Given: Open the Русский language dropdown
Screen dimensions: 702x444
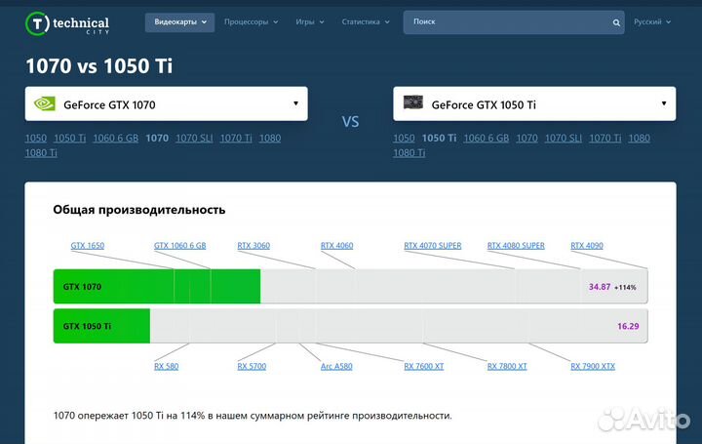Looking at the screenshot, I should 652,21.
